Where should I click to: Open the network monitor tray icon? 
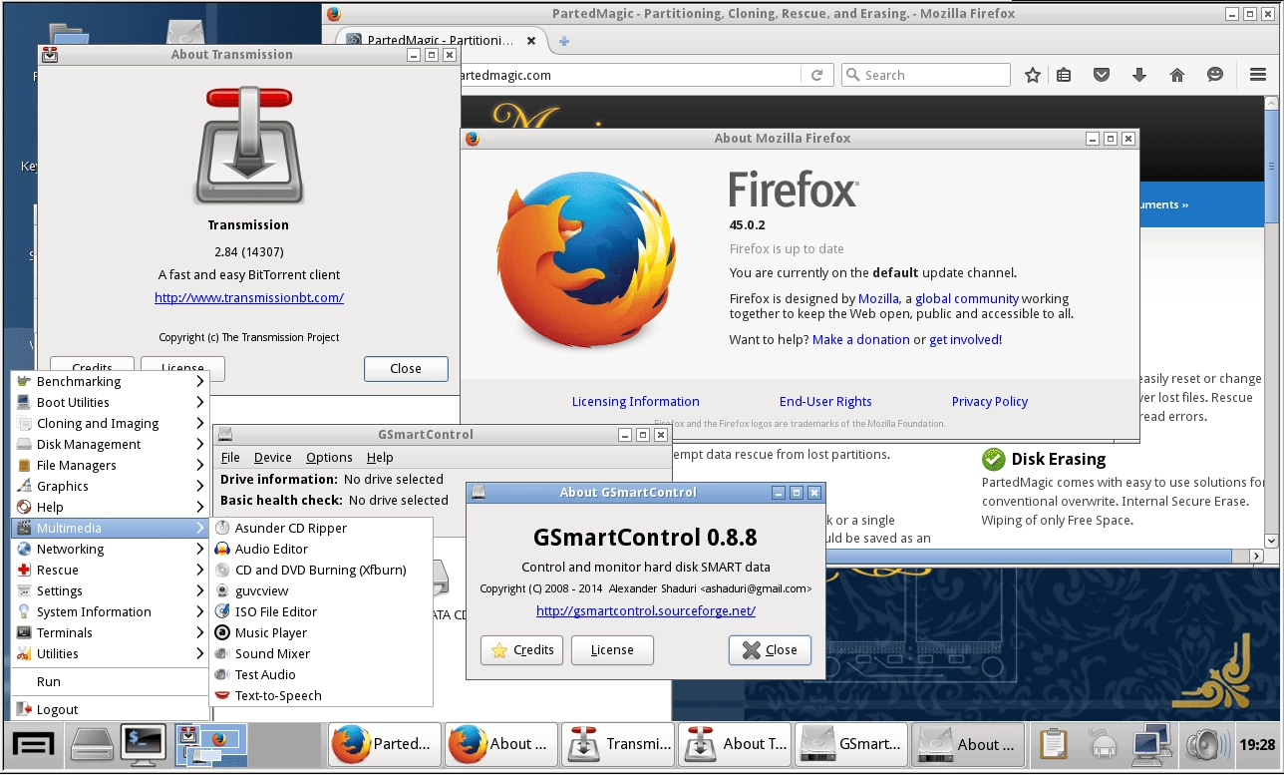pyautogui.click(x=1151, y=744)
